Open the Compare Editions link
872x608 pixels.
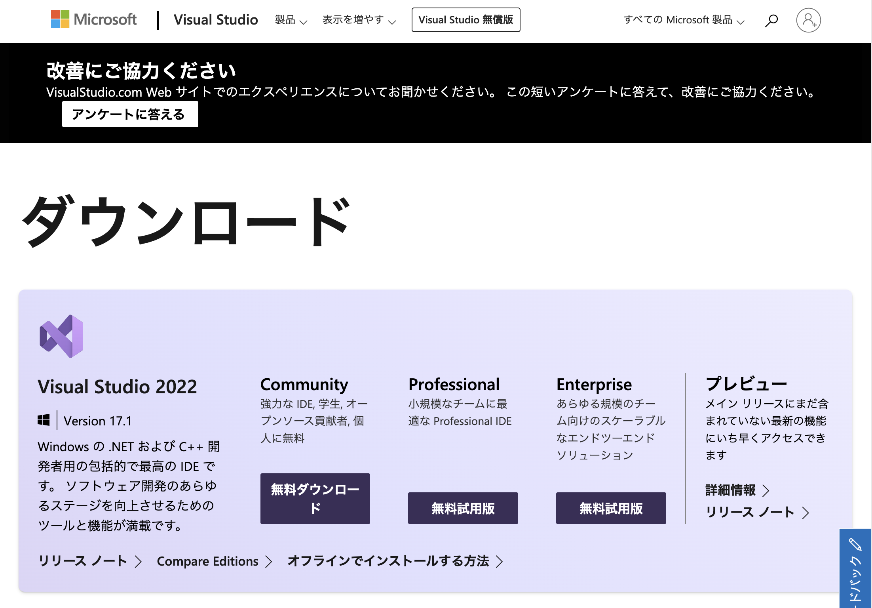point(215,561)
